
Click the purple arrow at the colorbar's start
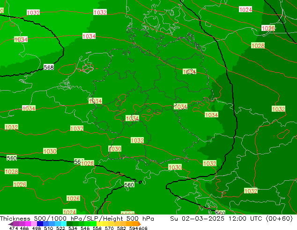tap(11, 224)
